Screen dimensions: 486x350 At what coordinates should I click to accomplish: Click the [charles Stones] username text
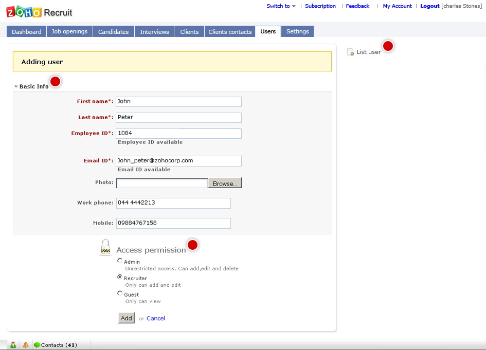coord(461,6)
